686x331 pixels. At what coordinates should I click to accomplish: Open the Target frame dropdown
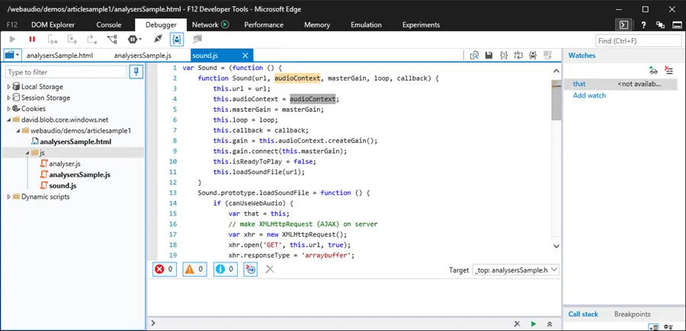[516, 270]
